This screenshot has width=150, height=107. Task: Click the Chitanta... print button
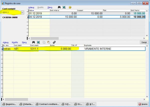coord(26,104)
